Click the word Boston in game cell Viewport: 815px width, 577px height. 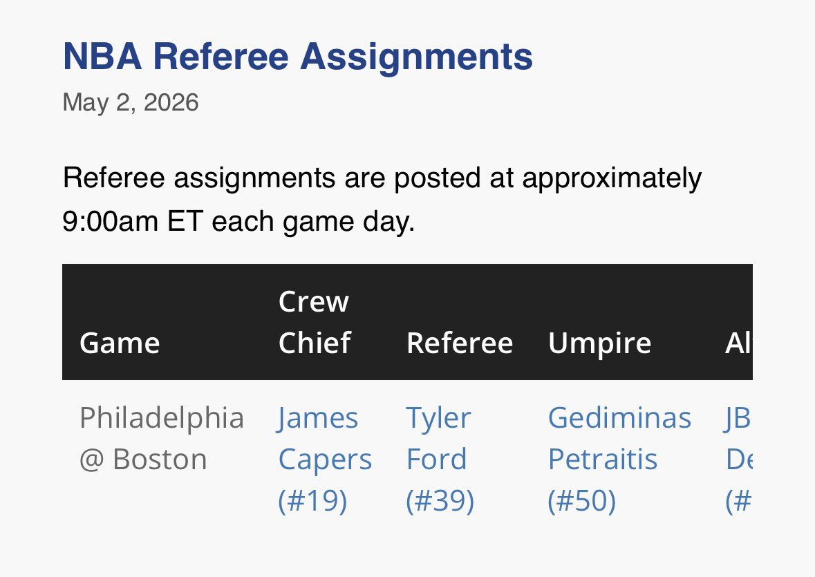tap(160, 460)
